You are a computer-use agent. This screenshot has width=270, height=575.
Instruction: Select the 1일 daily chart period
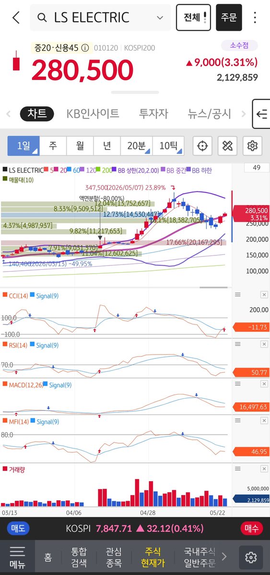click(23, 146)
